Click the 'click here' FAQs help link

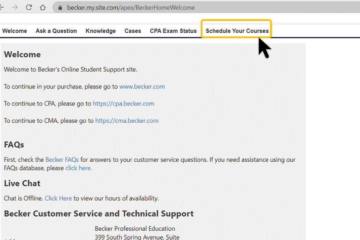(x=78, y=168)
